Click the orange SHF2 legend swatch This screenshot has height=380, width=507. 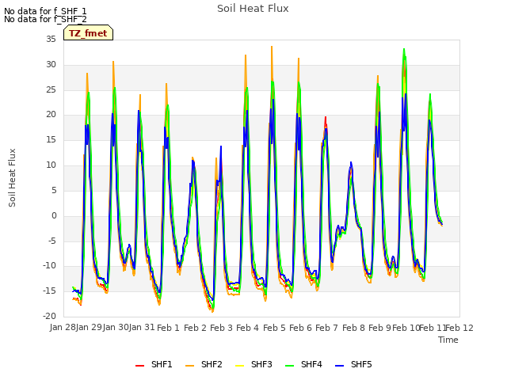[190, 366]
